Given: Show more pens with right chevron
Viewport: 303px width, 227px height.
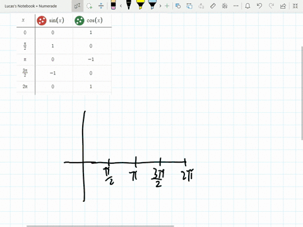Looking at the screenshot, I should coord(160,6).
